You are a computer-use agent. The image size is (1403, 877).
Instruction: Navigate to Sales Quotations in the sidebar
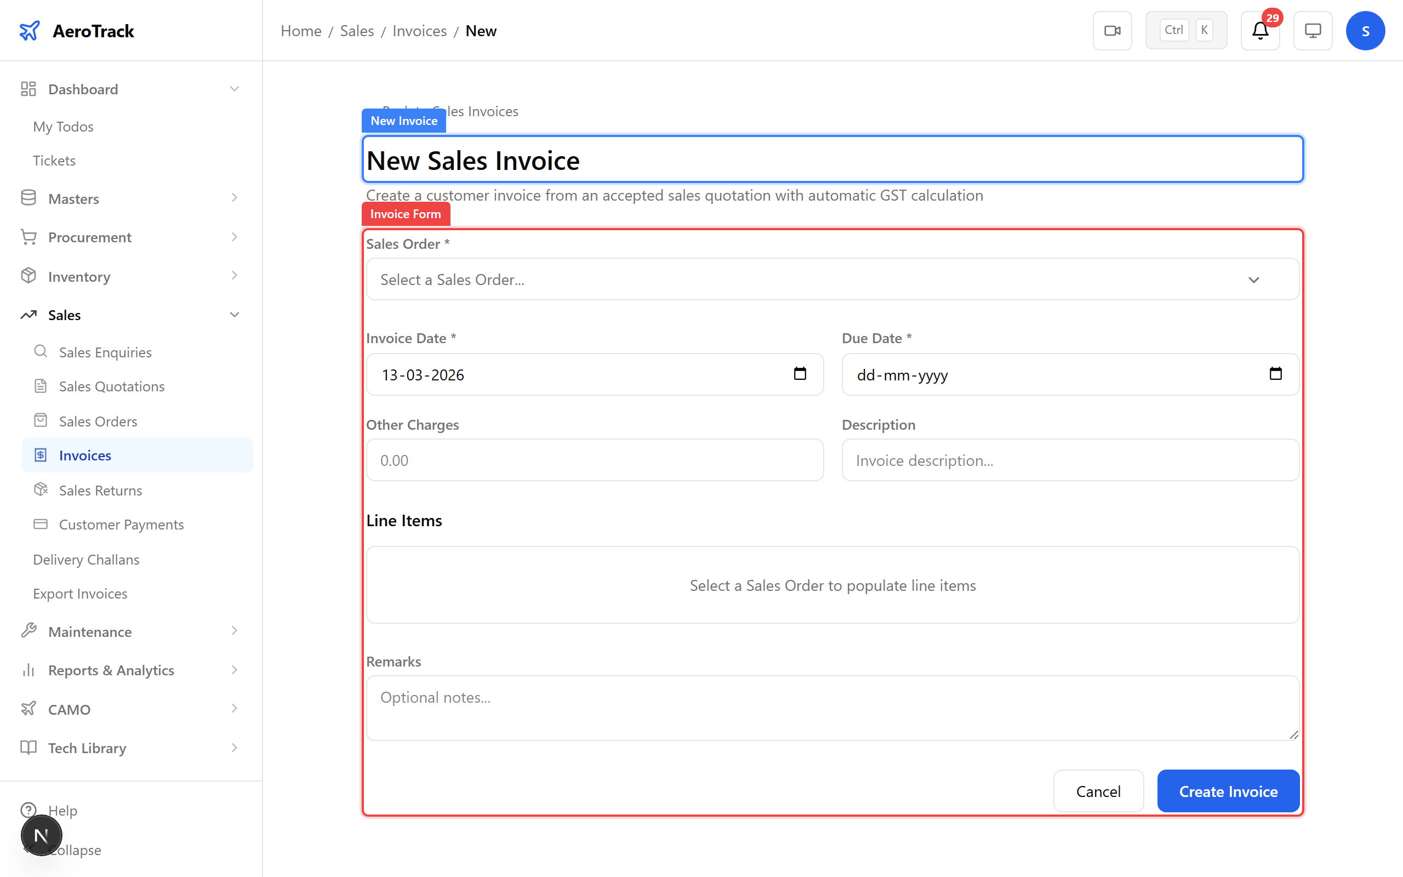point(111,386)
